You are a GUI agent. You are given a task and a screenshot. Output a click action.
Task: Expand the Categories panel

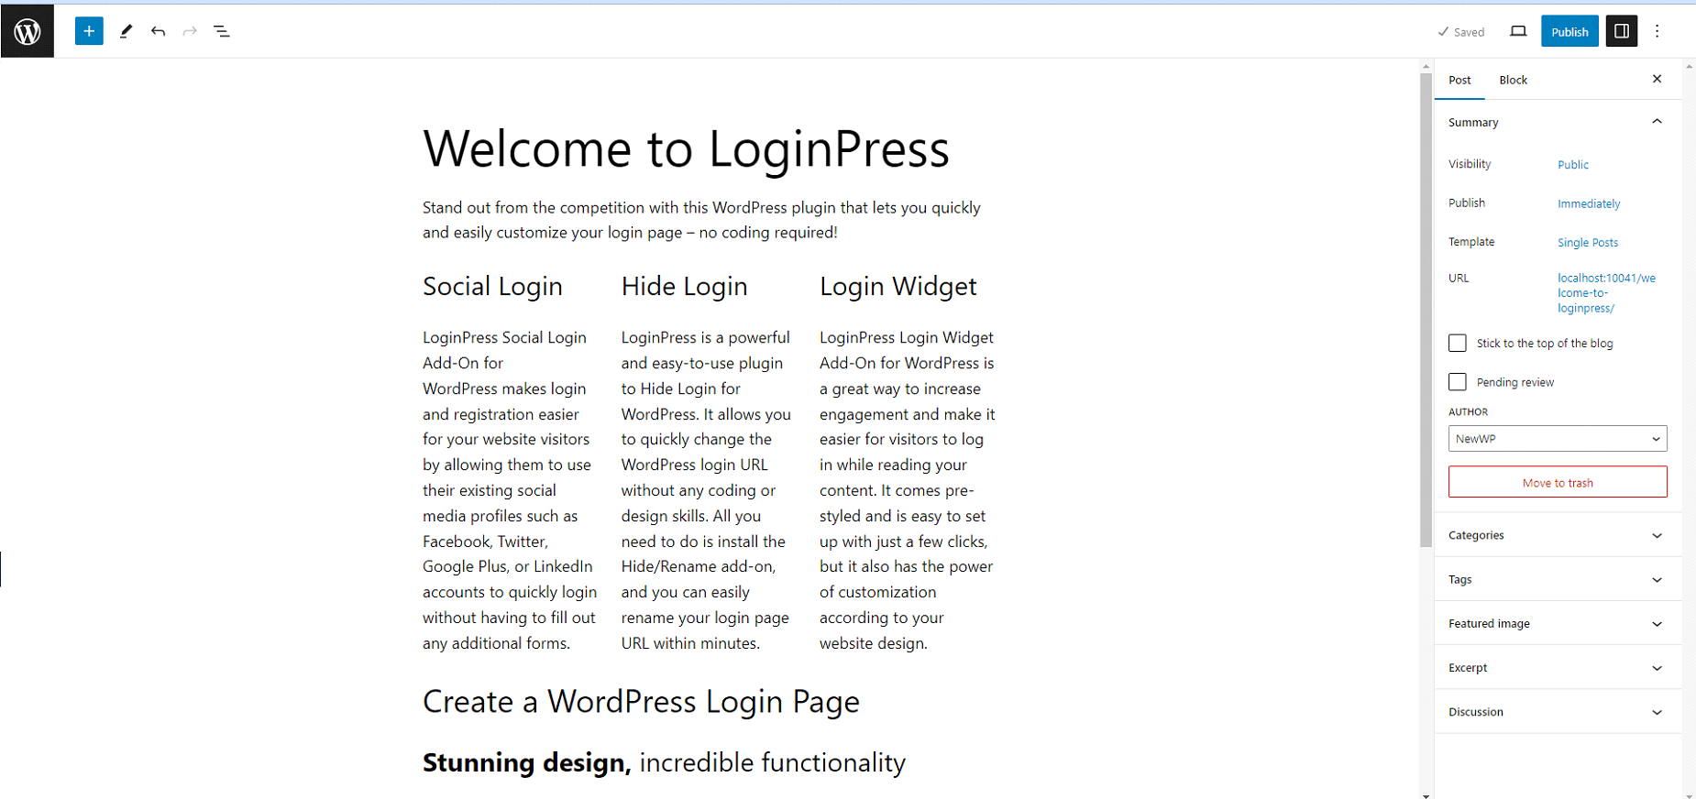tap(1558, 535)
